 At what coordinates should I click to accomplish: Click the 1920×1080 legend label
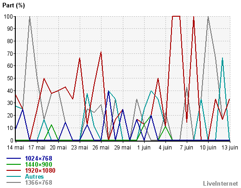tap(40, 170)
